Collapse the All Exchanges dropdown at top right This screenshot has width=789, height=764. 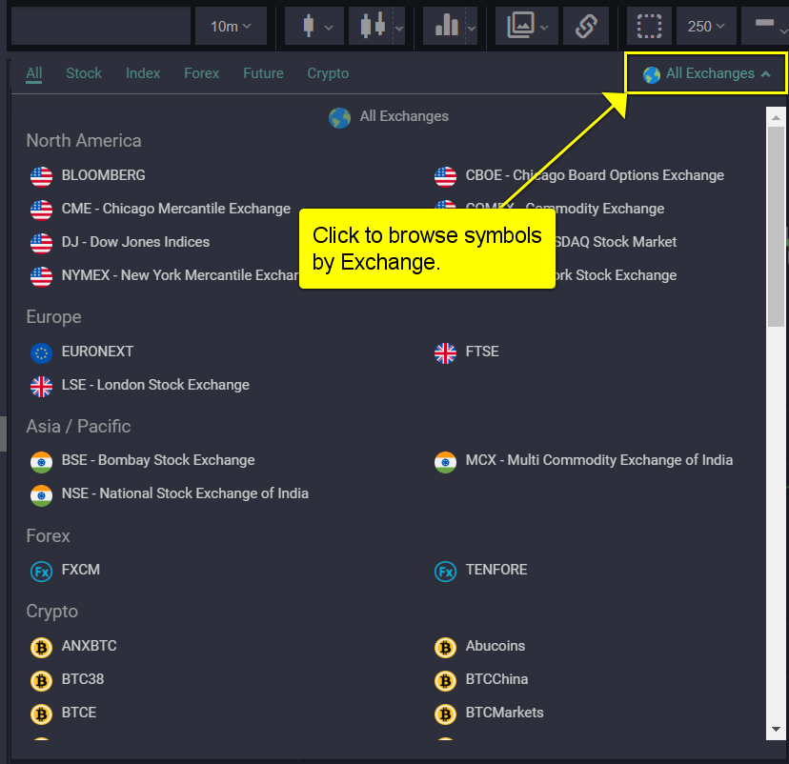pyautogui.click(x=706, y=73)
